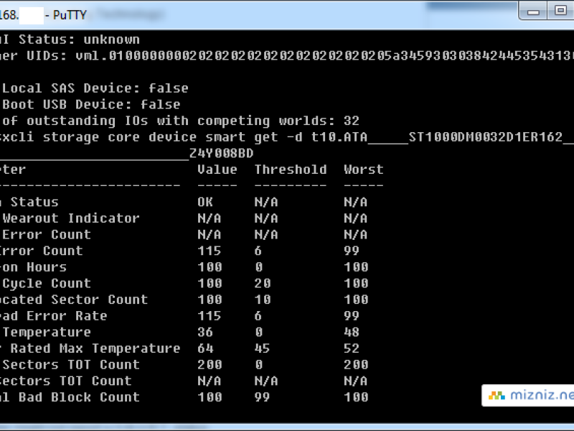The image size is (574, 431).
Task: Click the 'on Hours' parameter label
Action: pos(33,267)
